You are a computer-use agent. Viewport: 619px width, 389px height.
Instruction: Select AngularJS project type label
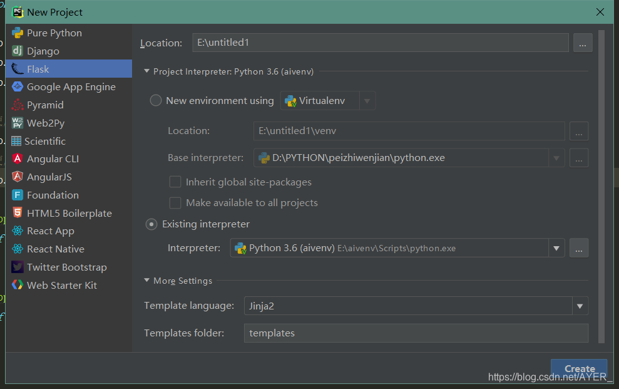(49, 177)
